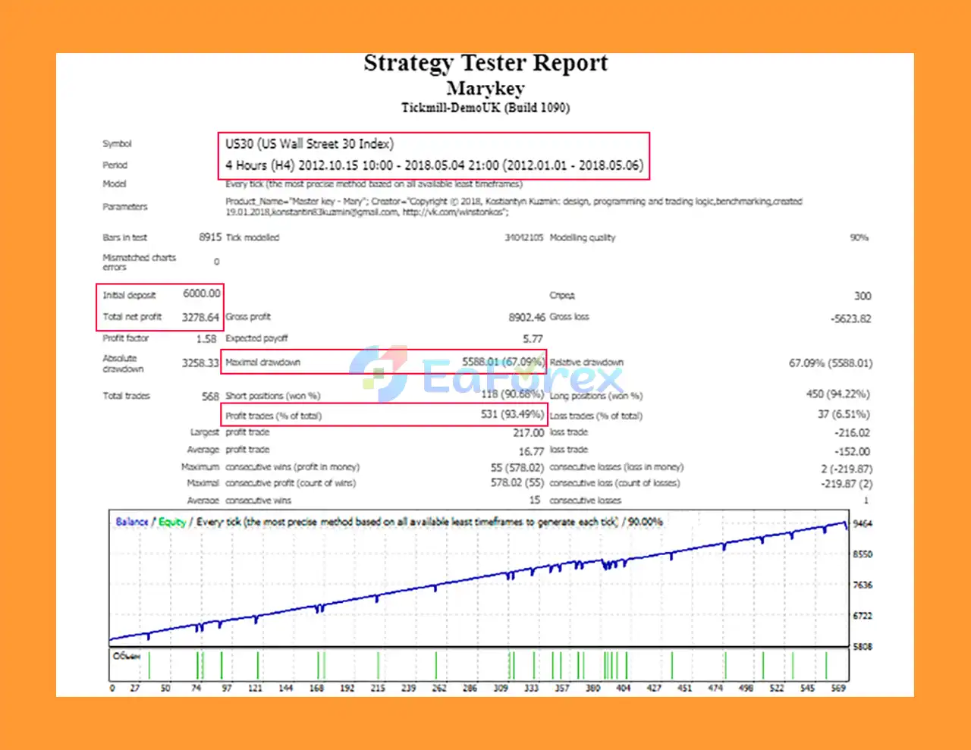Click the Total net profit value 3278.64

[x=201, y=316]
